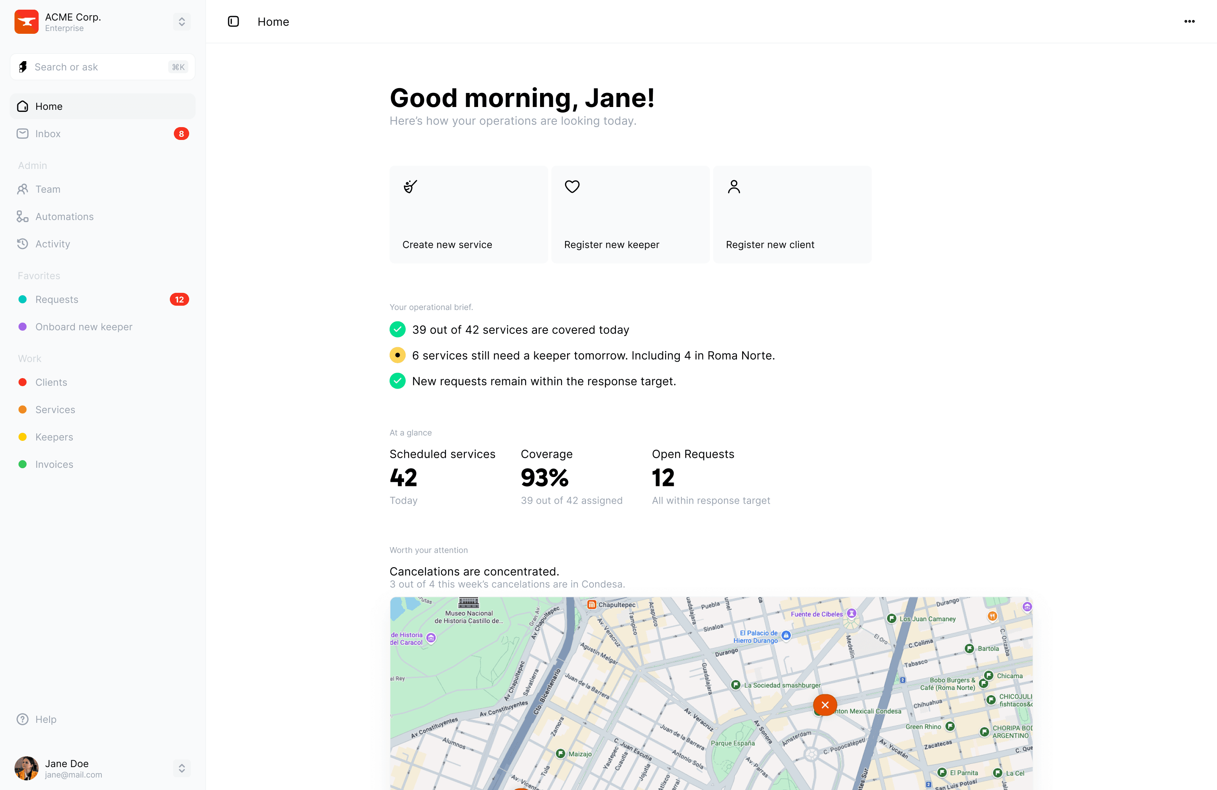Click the heart icon on keeper card

point(572,187)
